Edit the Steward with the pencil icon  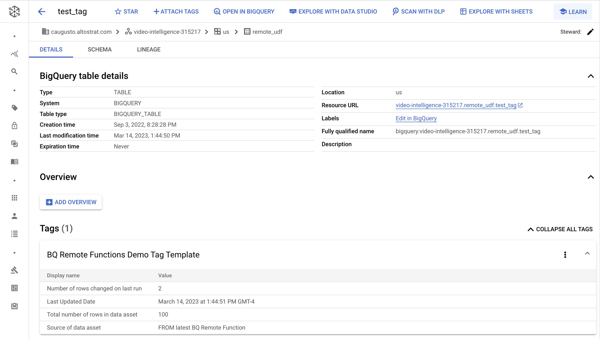coord(590,32)
